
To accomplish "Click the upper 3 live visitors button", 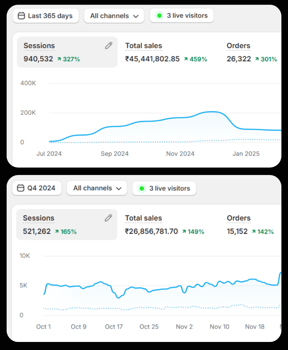I will pos(182,16).
